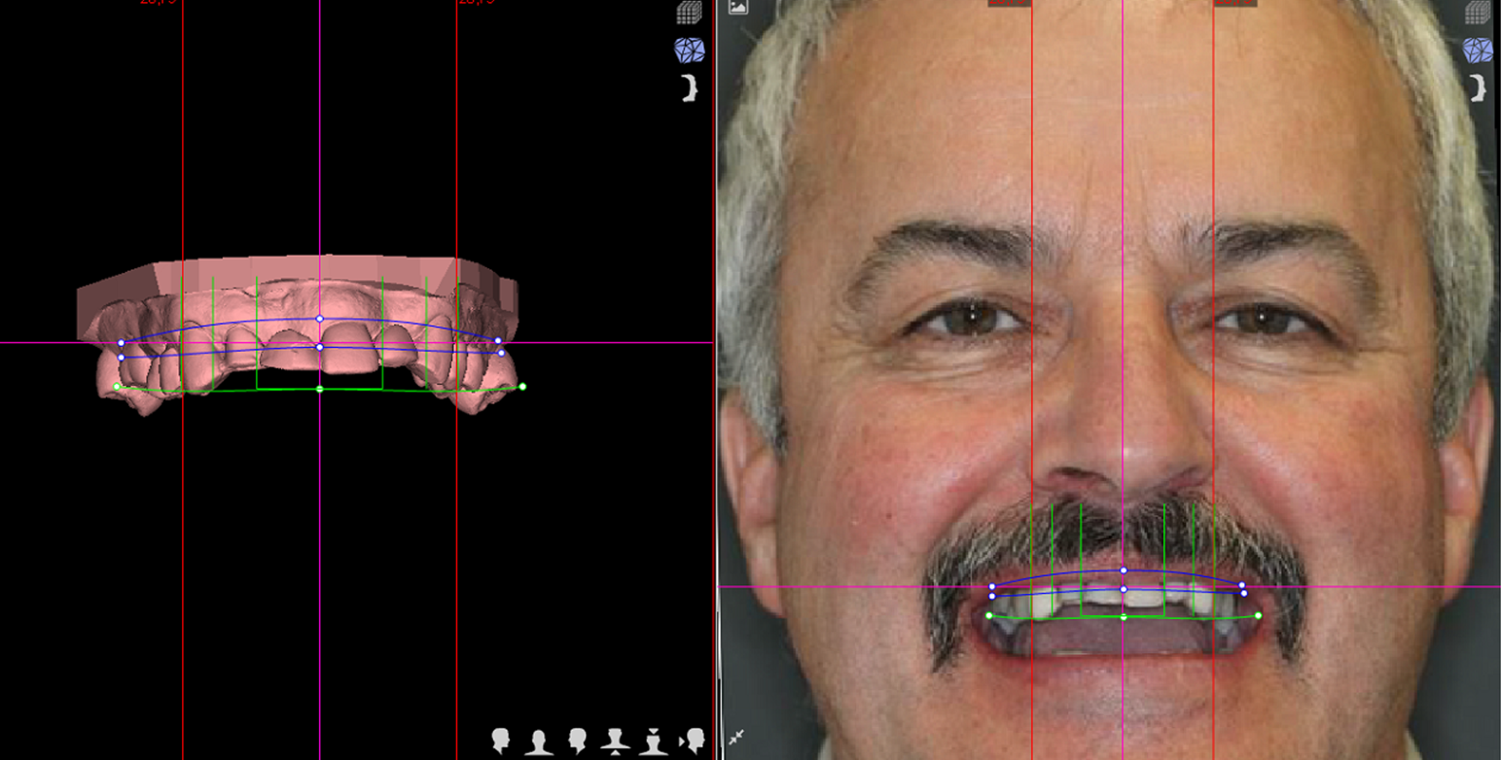The width and height of the screenshot is (1501, 760).
Task: Click collapse arrows icon at photo bottom-left
Action: [736, 738]
